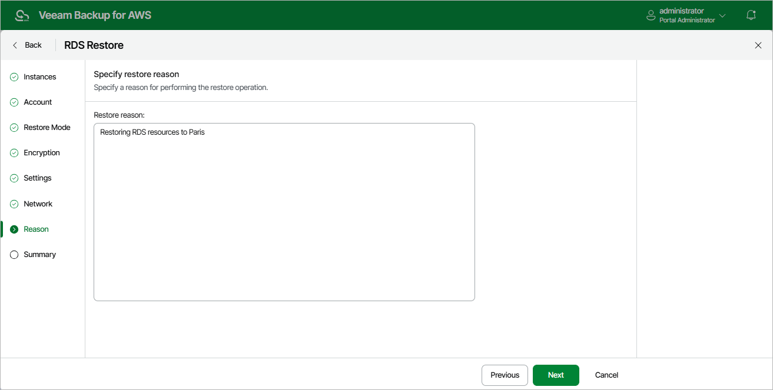The image size is (773, 390).
Task: Click the administrator user avatar icon
Action: 651,15
